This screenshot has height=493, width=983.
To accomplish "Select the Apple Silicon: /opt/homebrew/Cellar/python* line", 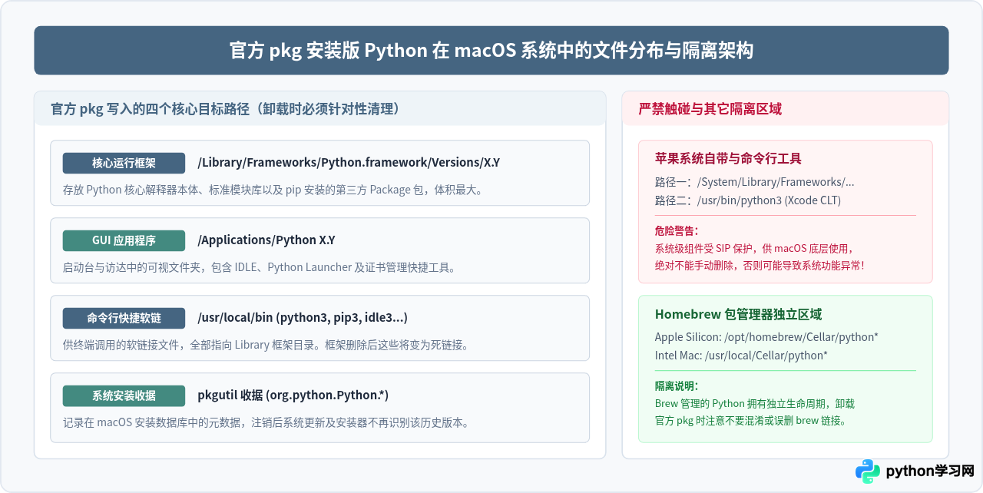I will [766, 337].
